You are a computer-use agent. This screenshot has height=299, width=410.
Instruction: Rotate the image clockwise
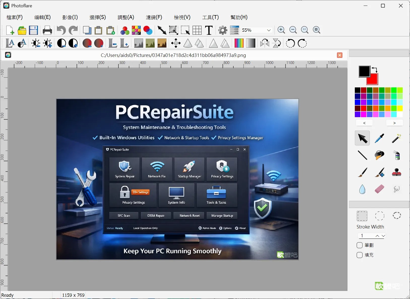302,43
